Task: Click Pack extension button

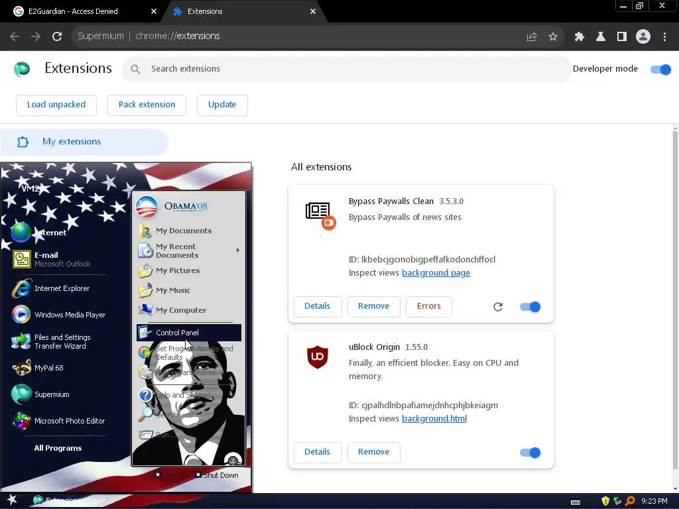Action: click(147, 105)
